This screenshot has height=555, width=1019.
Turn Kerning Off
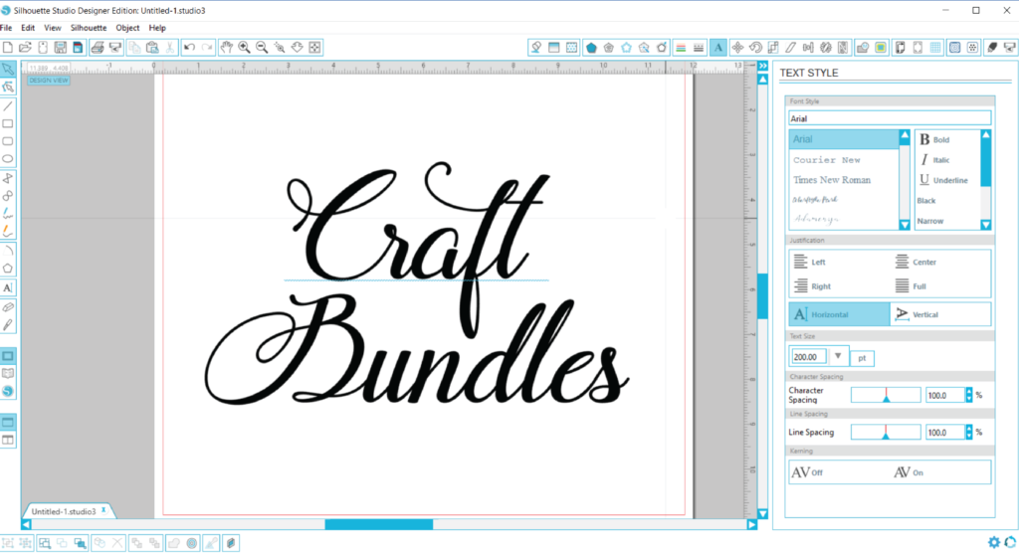click(806, 472)
